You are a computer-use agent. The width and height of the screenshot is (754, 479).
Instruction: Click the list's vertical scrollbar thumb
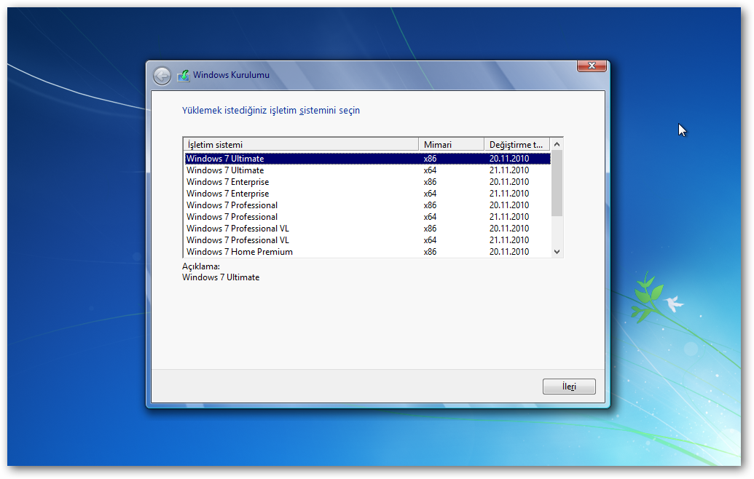pos(557,183)
